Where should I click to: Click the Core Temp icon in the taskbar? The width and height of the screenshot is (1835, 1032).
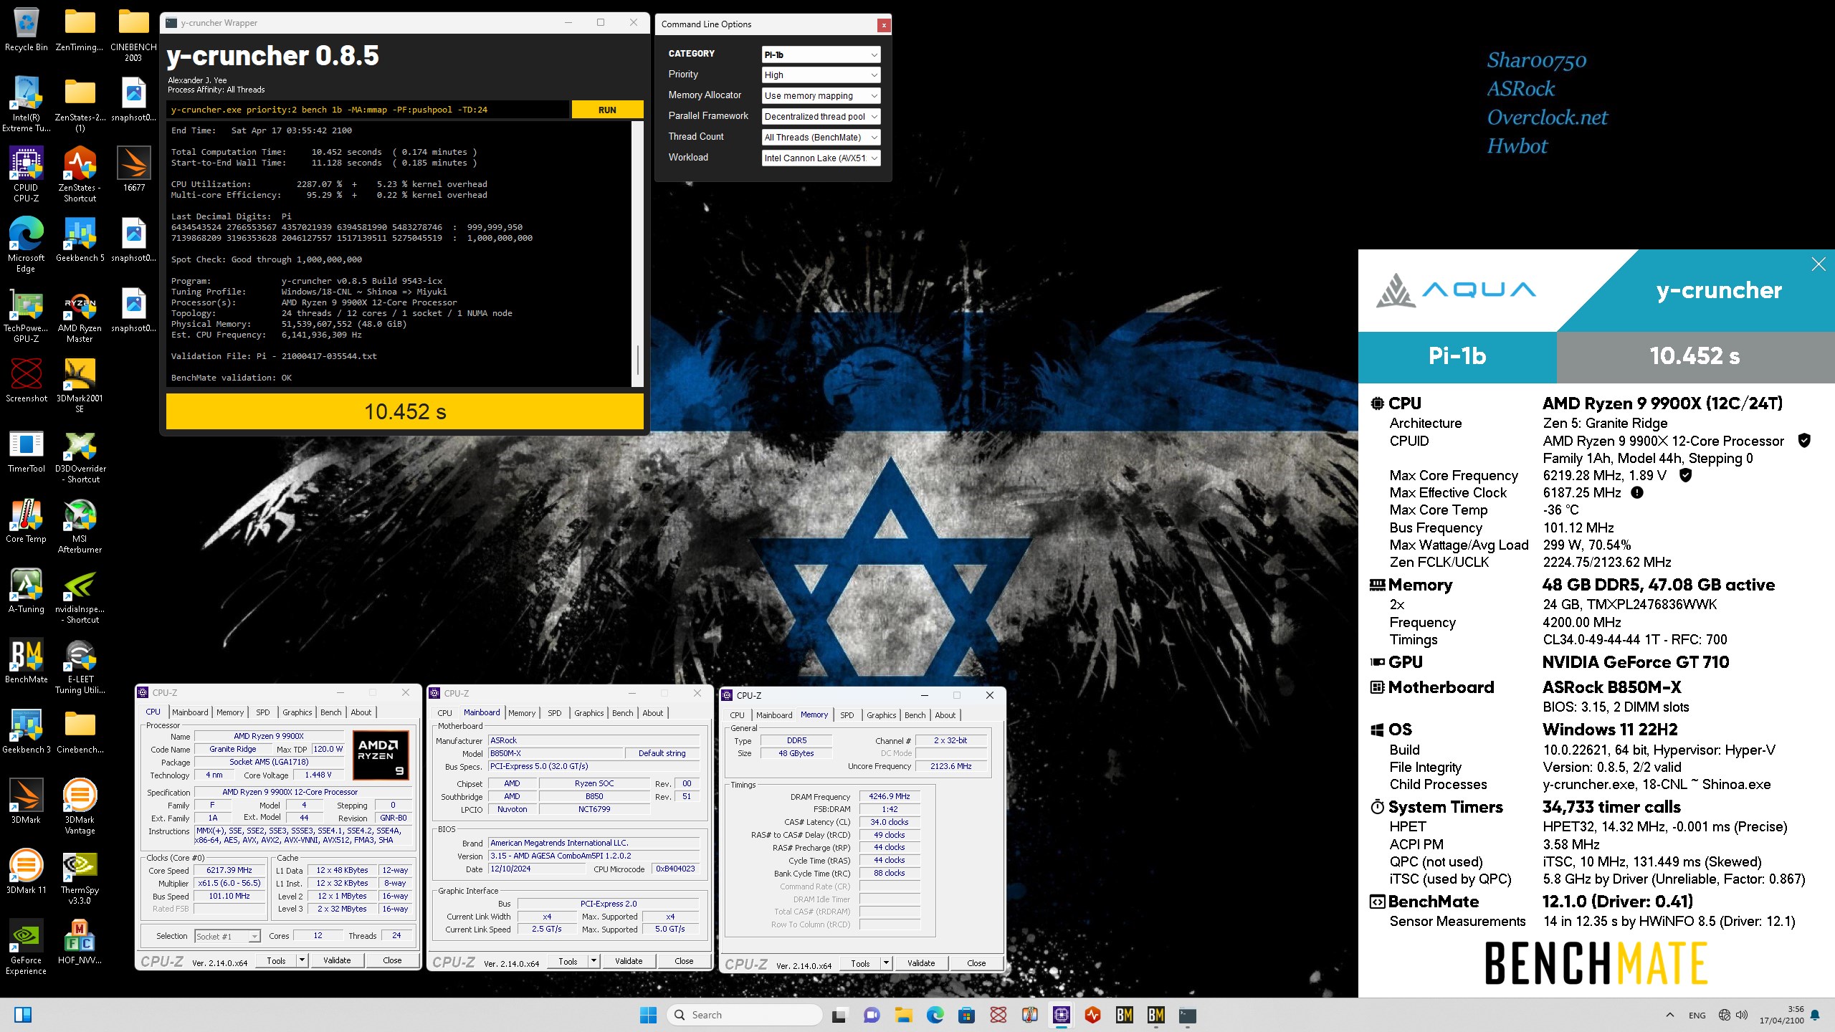tap(1030, 1015)
